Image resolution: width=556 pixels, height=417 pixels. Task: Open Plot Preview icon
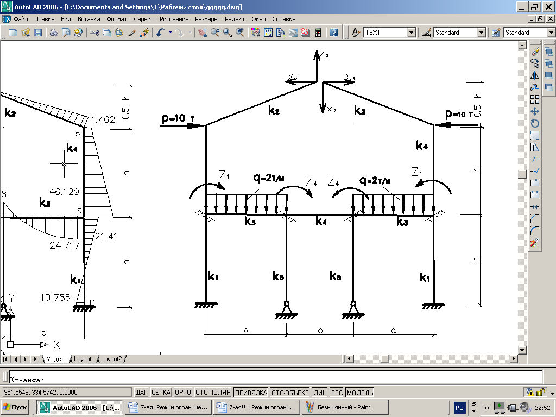[x=66, y=33]
